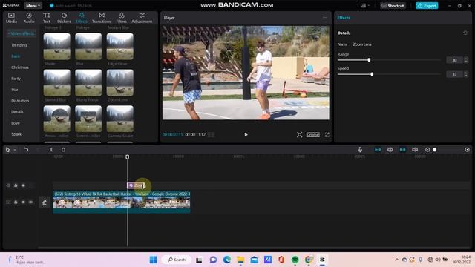
Task: Select the Trending effects category
Action: [19, 45]
